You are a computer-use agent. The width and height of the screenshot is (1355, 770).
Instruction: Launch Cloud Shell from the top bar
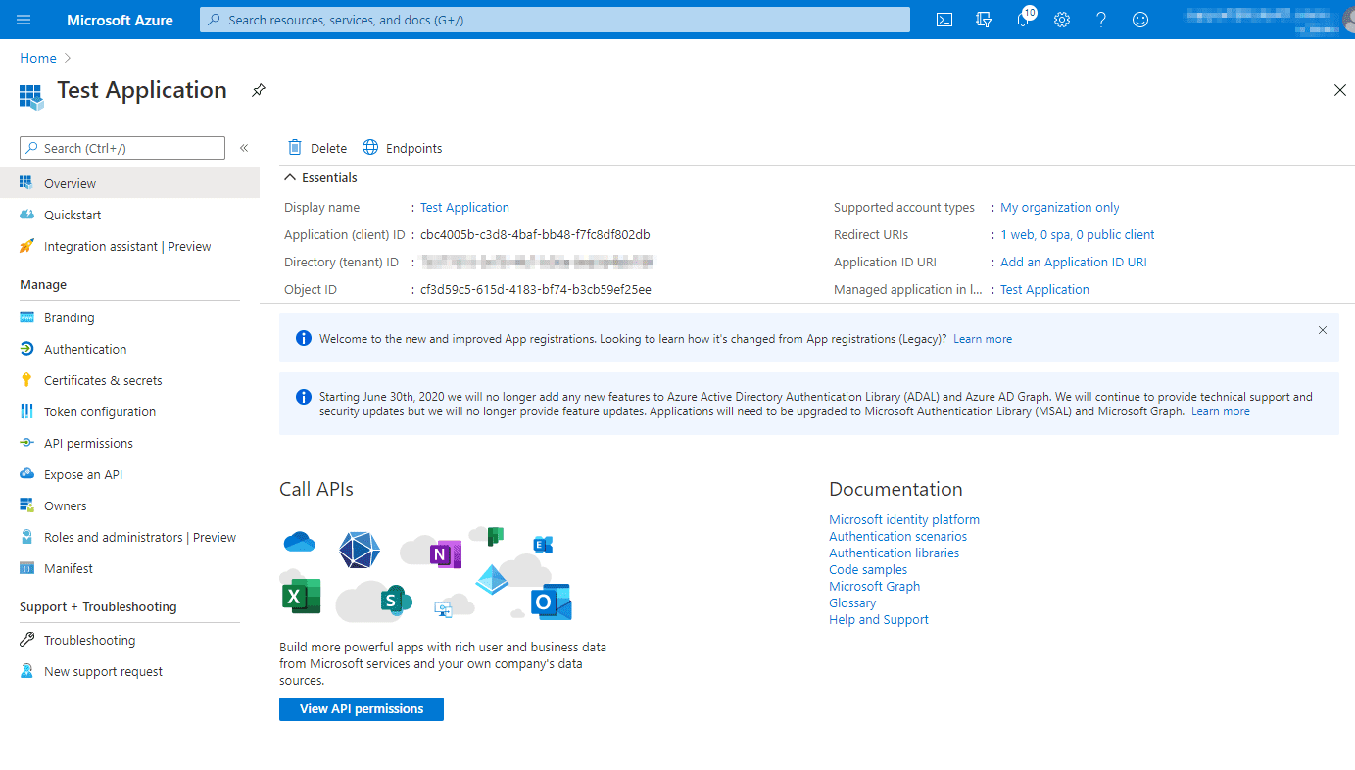click(x=944, y=20)
